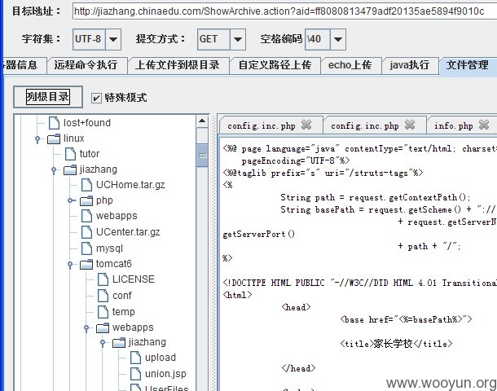Click the php folder icon
The width and height of the screenshot is (497, 391).
click(x=86, y=200)
